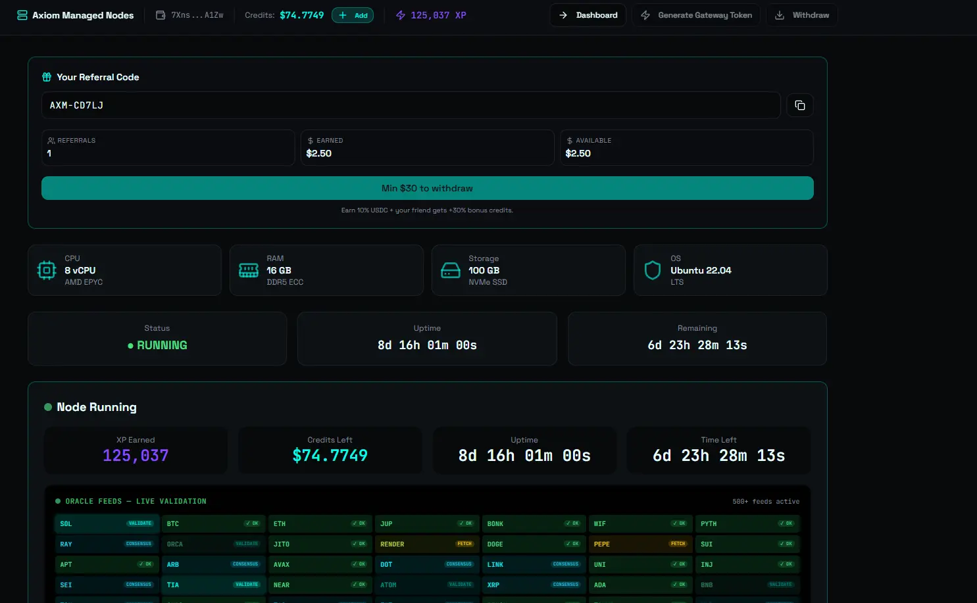Click the RUNNING status text
This screenshot has height=603, width=977.
click(162, 345)
